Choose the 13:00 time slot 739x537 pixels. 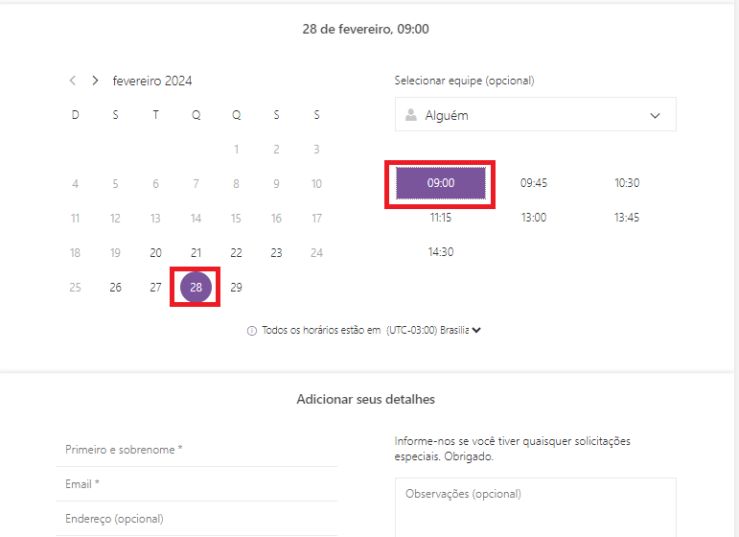click(534, 218)
